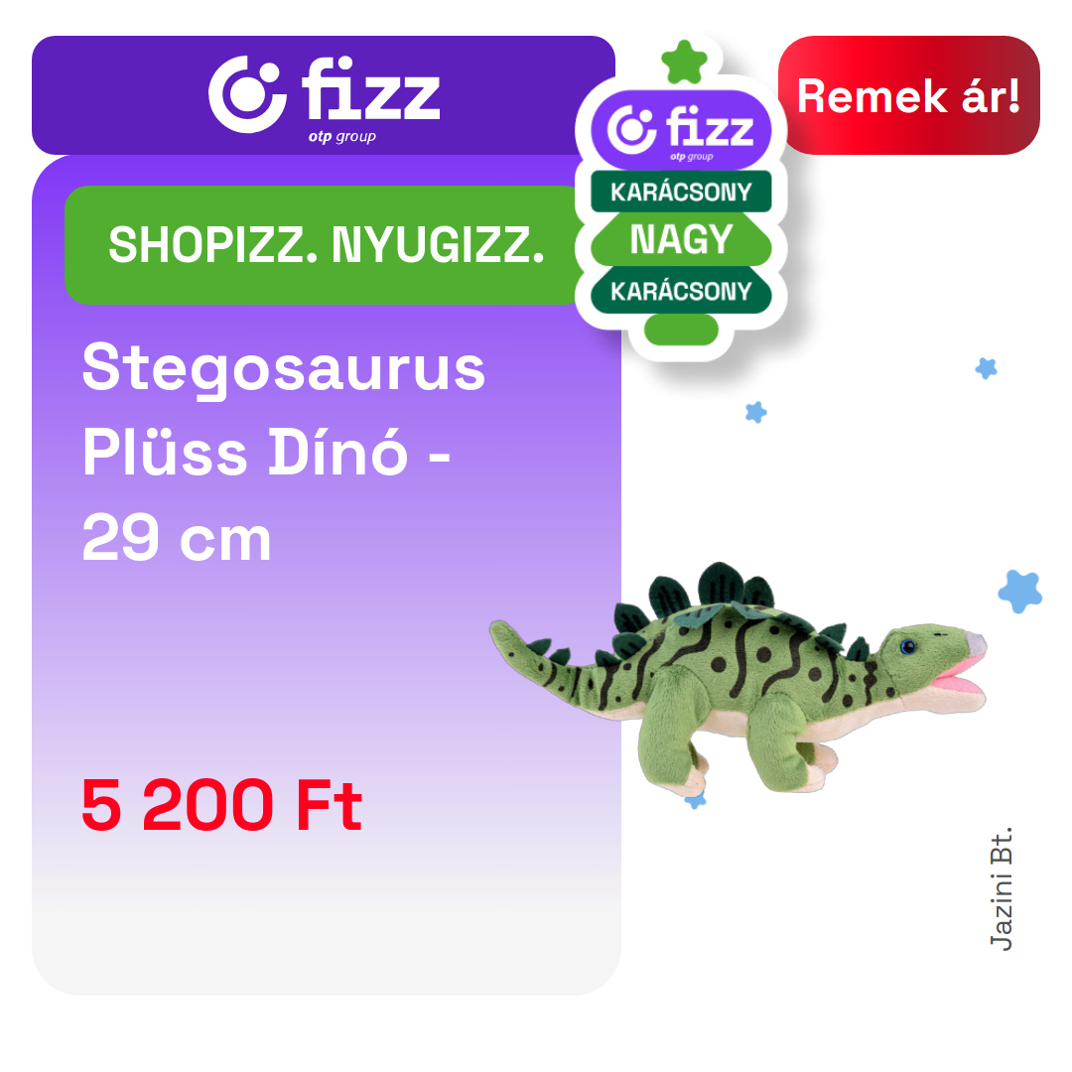The width and height of the screenshot is (1072, 1072).
Task: Click the 29 cm size text
Action: click(177, 538)
